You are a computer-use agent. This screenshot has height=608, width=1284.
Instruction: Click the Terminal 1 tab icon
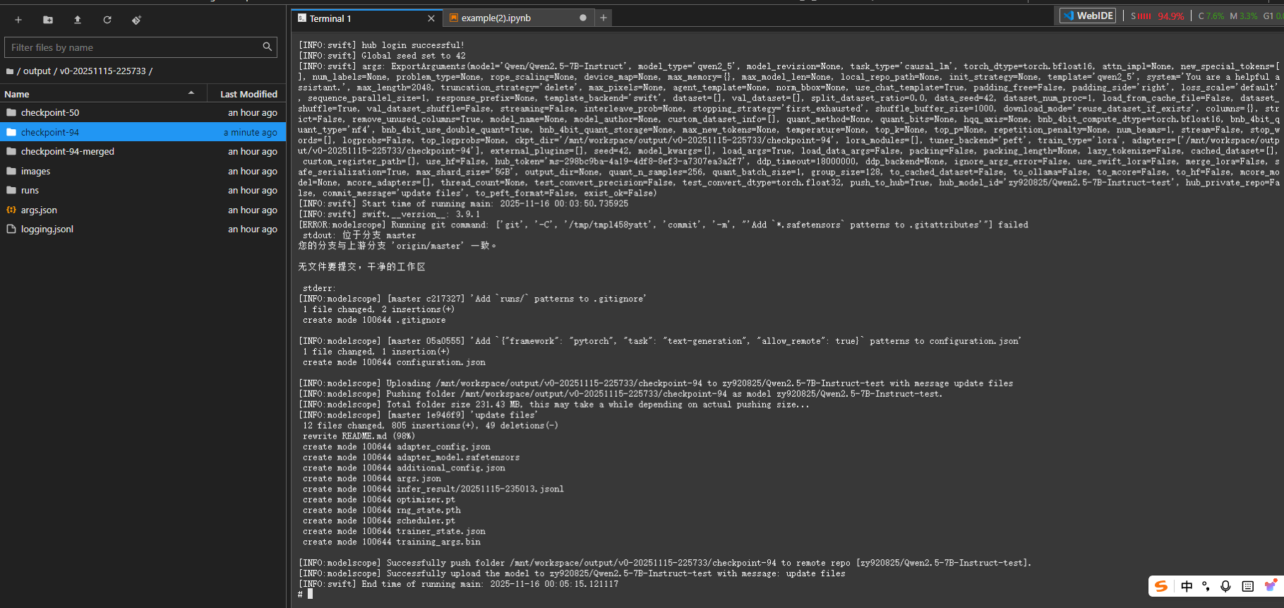tap(302, 18)
